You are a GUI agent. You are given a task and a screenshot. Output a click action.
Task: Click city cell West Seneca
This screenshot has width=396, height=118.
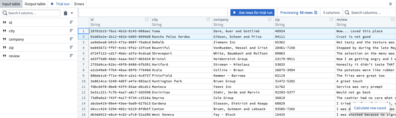(x=181, y=115)
